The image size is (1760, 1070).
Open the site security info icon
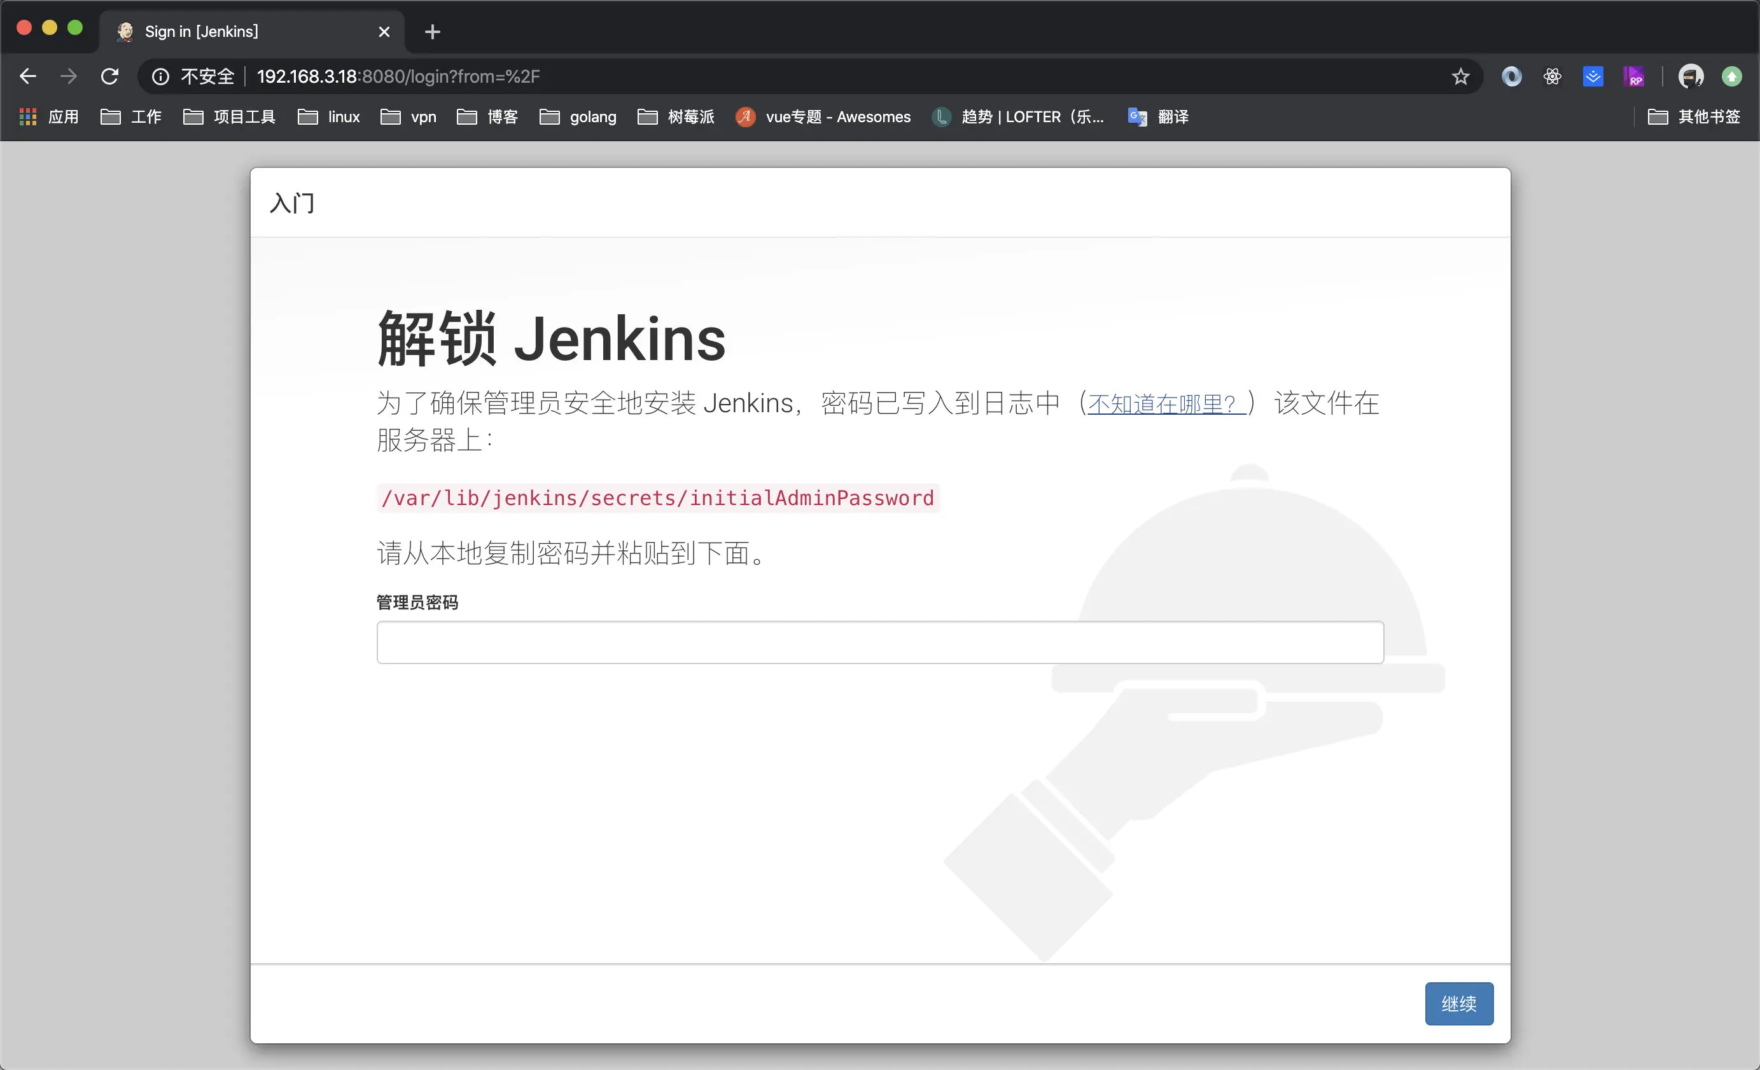(161, 76)
